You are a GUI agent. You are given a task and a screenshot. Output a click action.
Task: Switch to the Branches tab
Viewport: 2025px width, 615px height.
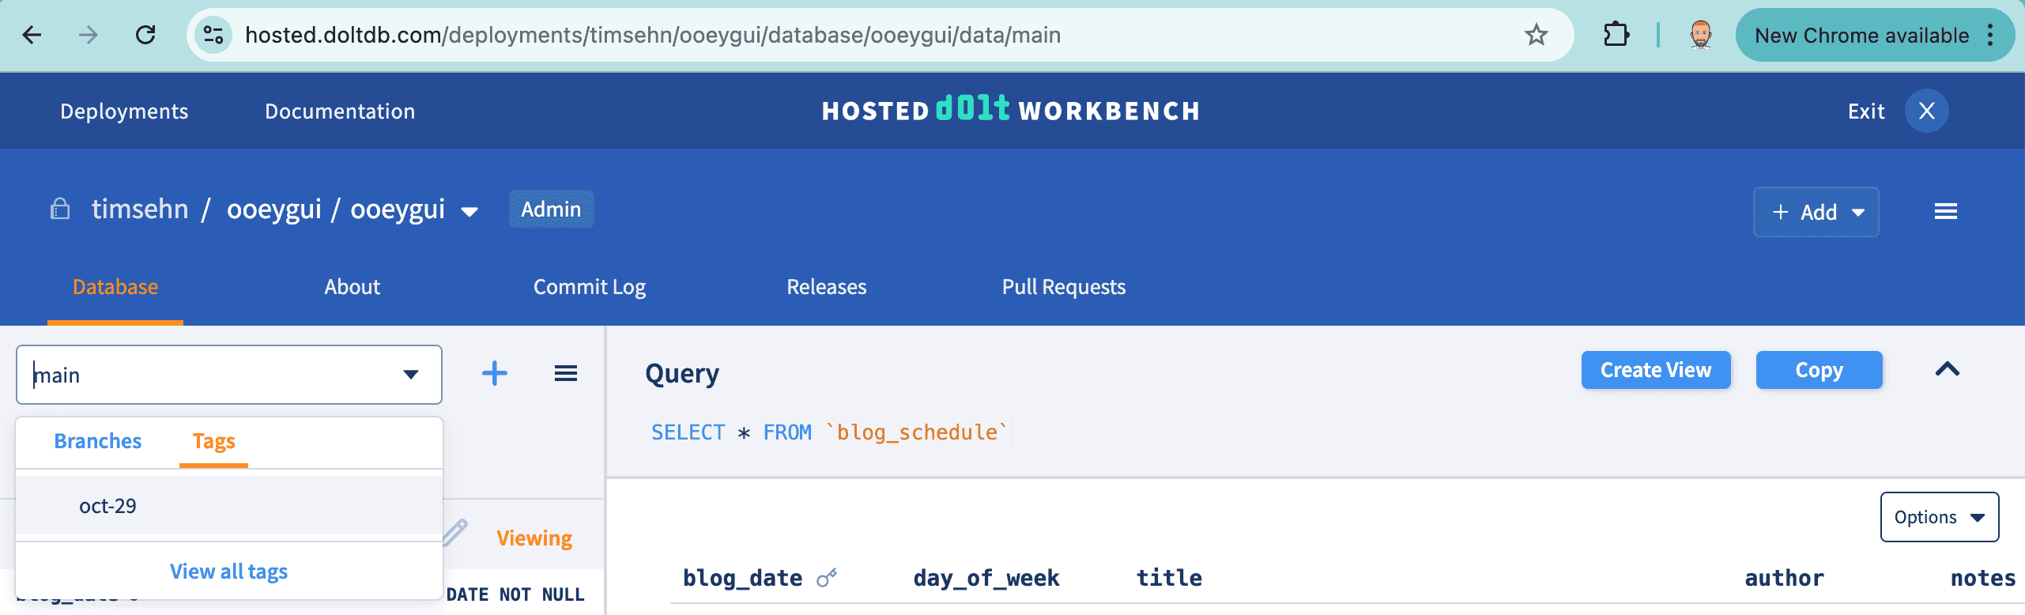(98, 441)
